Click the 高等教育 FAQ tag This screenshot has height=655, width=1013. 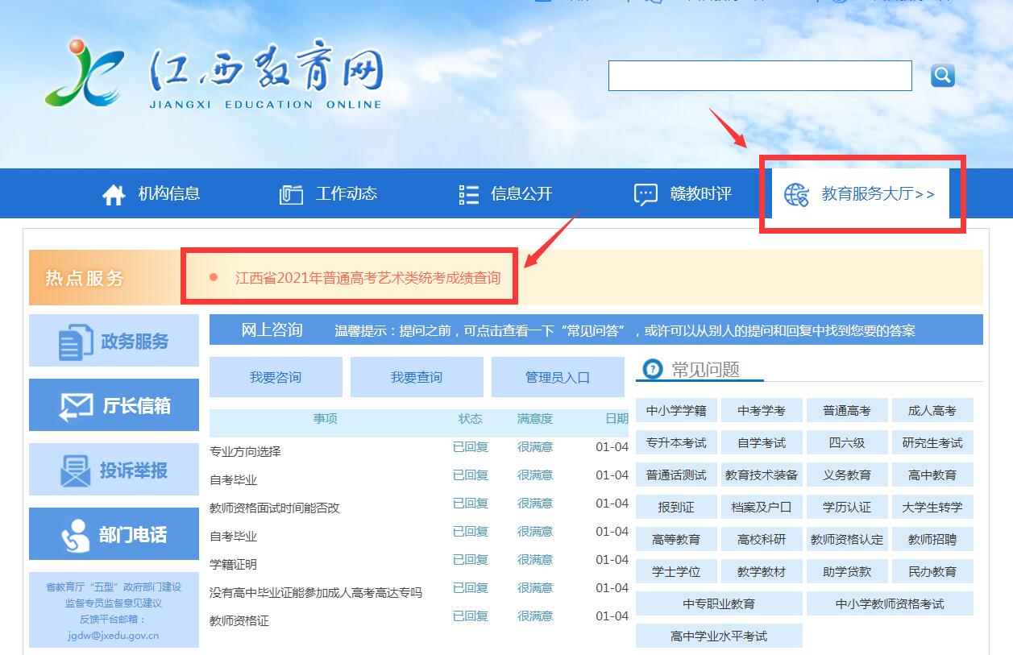tap(676, 539)
